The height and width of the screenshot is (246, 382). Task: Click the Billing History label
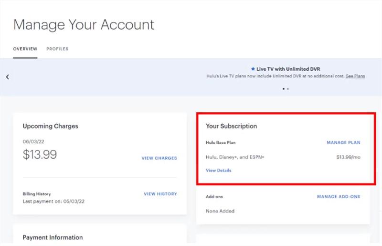[37, 194]
